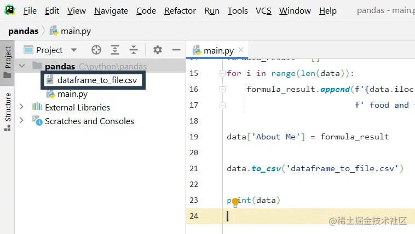The image size is (415, 234).
Task: Open the VCS menu
Action: pyautogui.click(x=263, y=11)
